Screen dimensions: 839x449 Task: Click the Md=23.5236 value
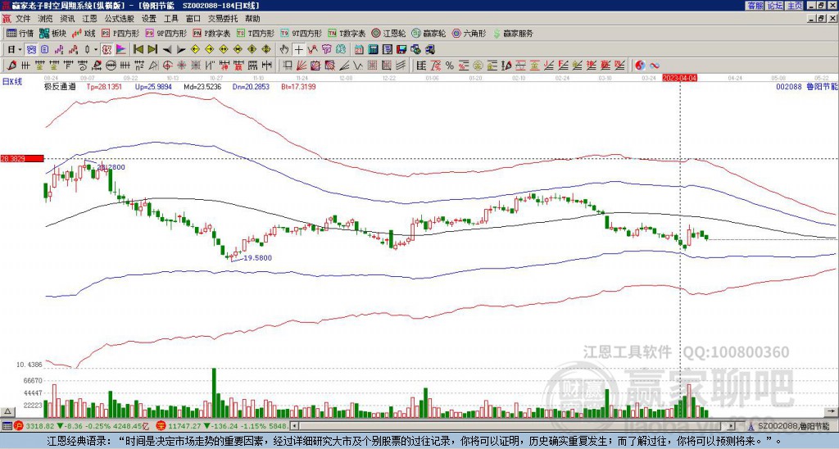click(x=202, y=86)
